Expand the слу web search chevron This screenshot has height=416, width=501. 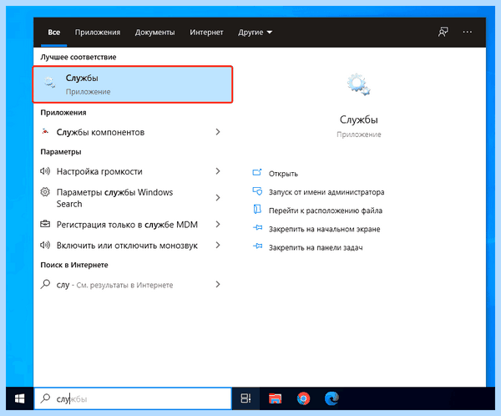click(x=218, y=284)
